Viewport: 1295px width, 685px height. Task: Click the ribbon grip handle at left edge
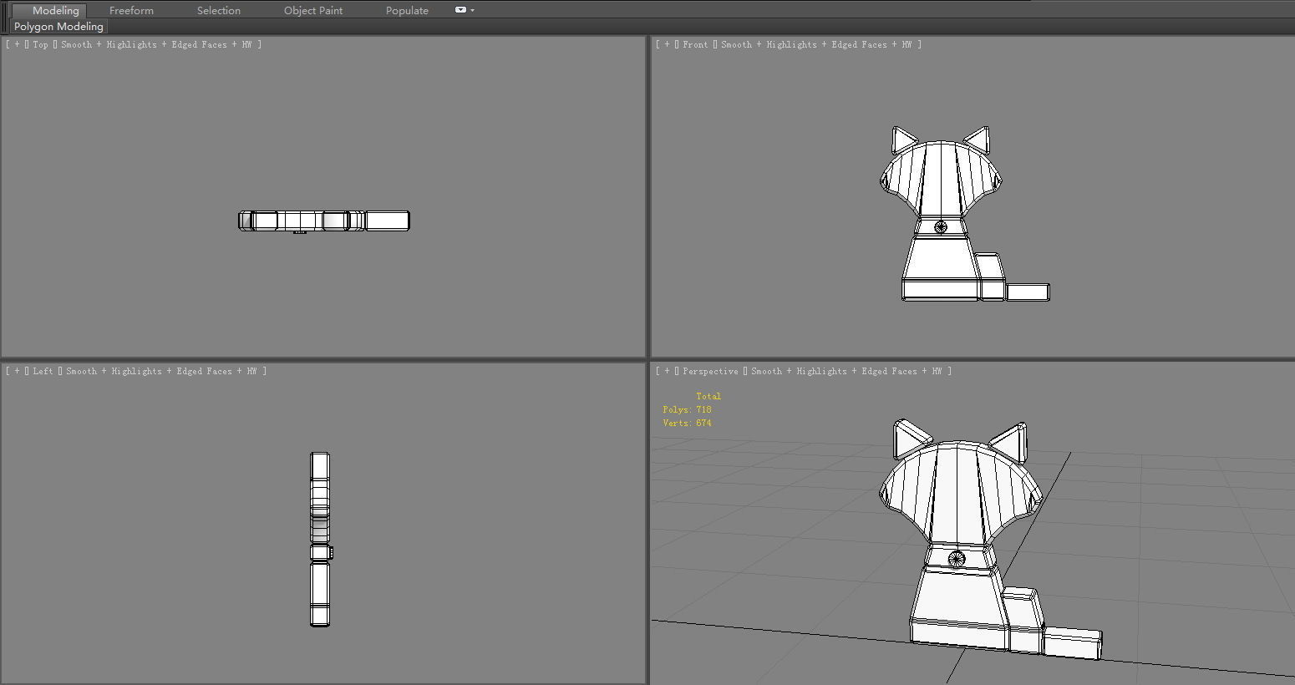pos(6,18)
